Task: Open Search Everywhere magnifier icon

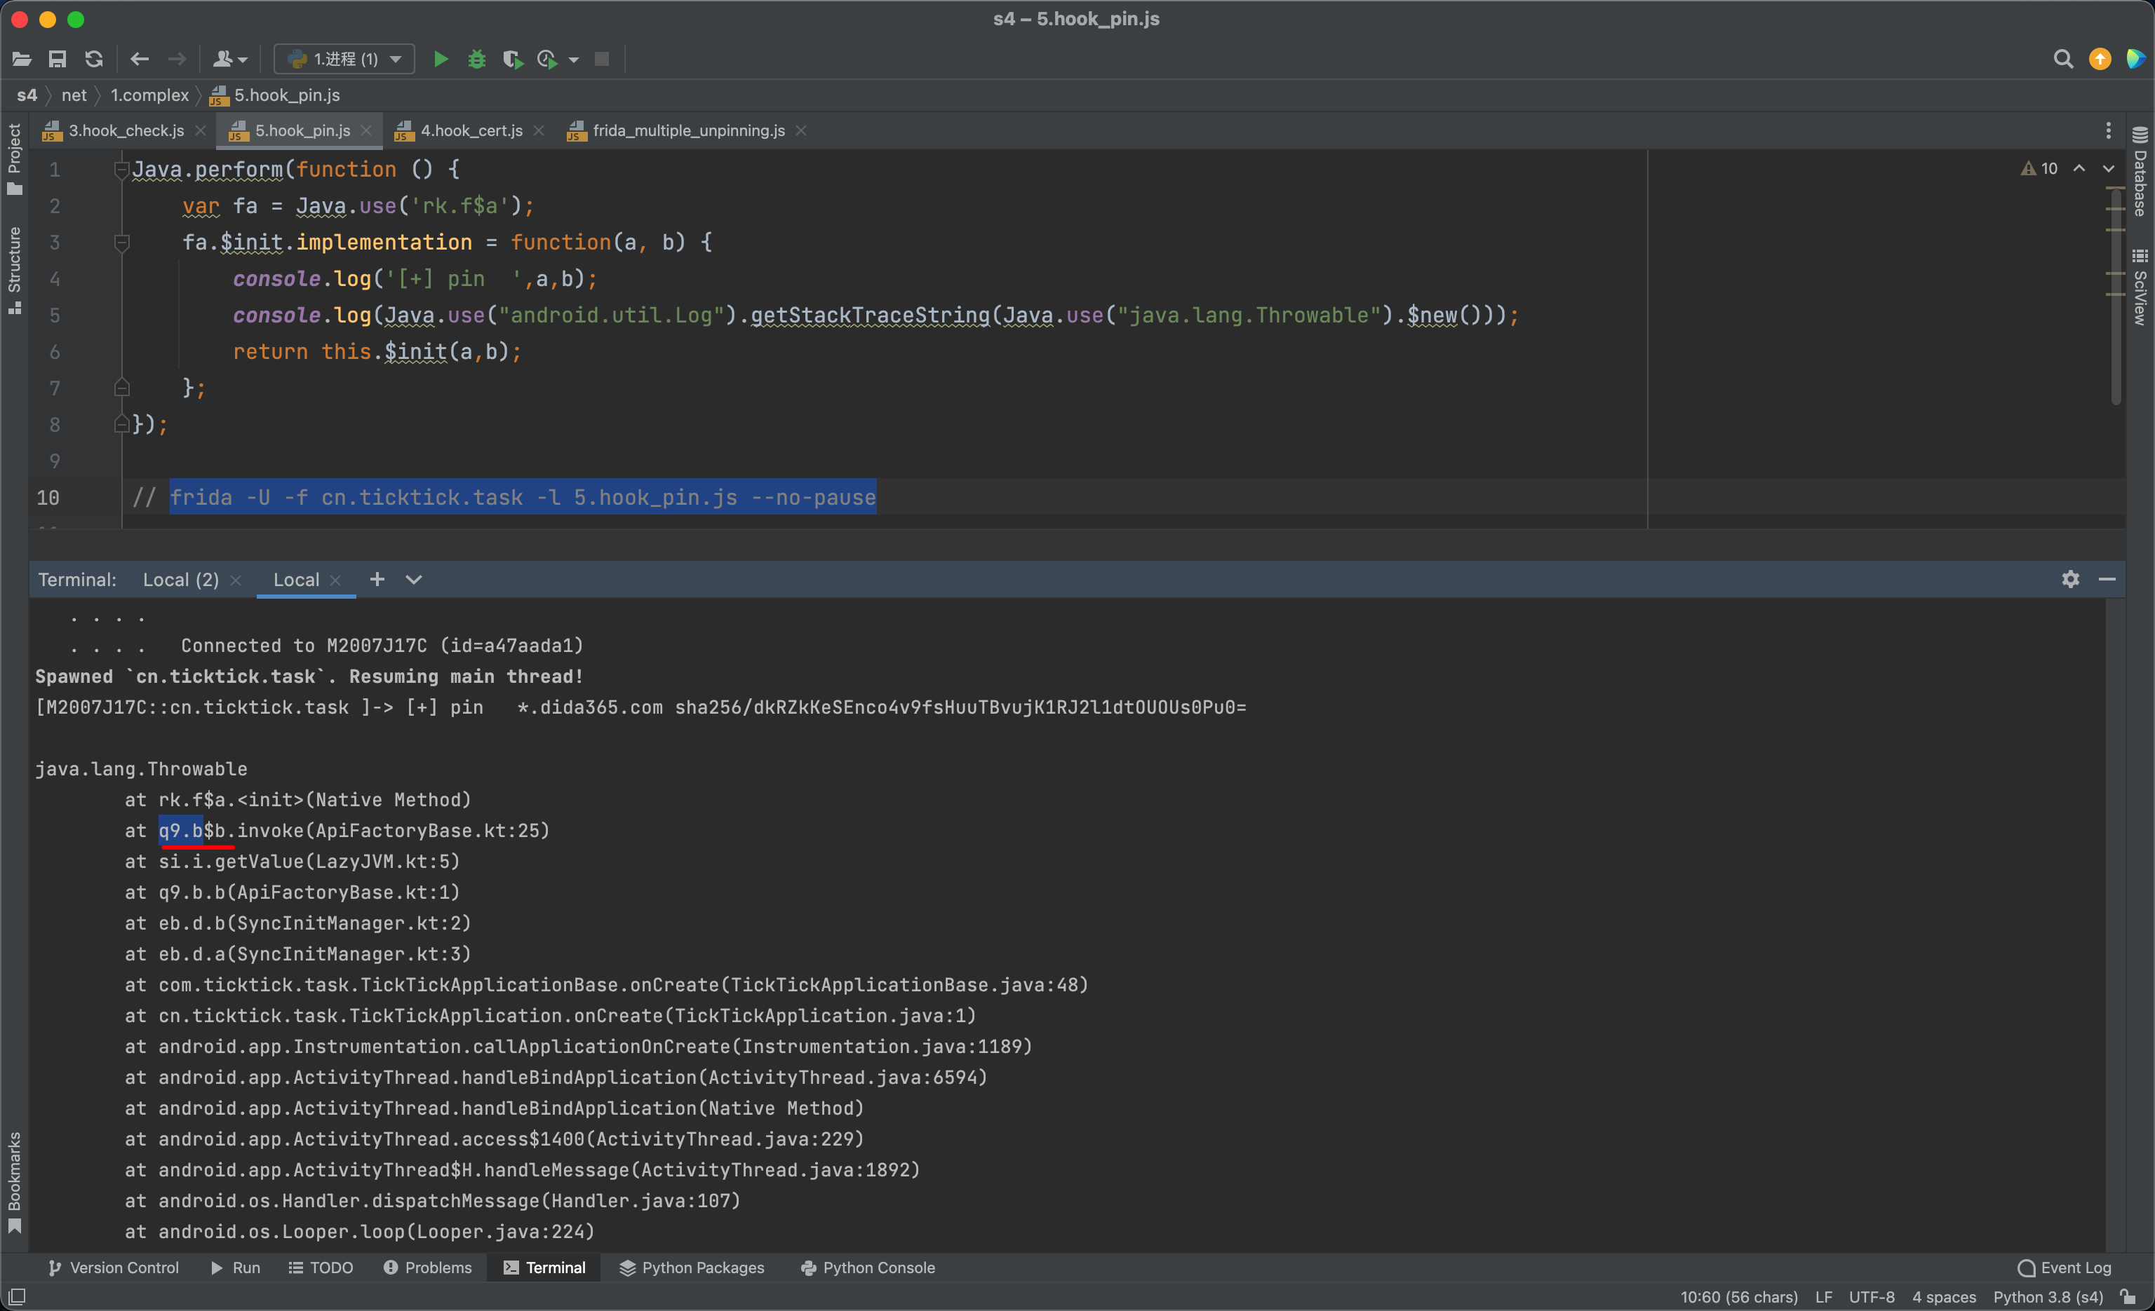Action: tap(2063, 60)
